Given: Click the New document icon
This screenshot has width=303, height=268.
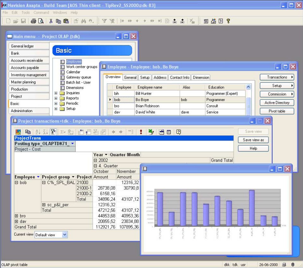Looking at the screenshot, I should 8,21.
